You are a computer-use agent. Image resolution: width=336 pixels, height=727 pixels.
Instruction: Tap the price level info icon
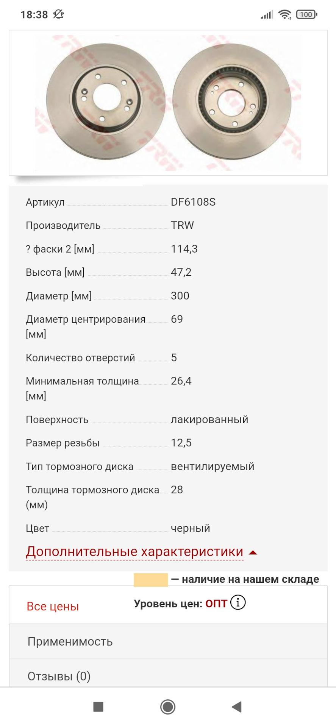tap(238, 602)
